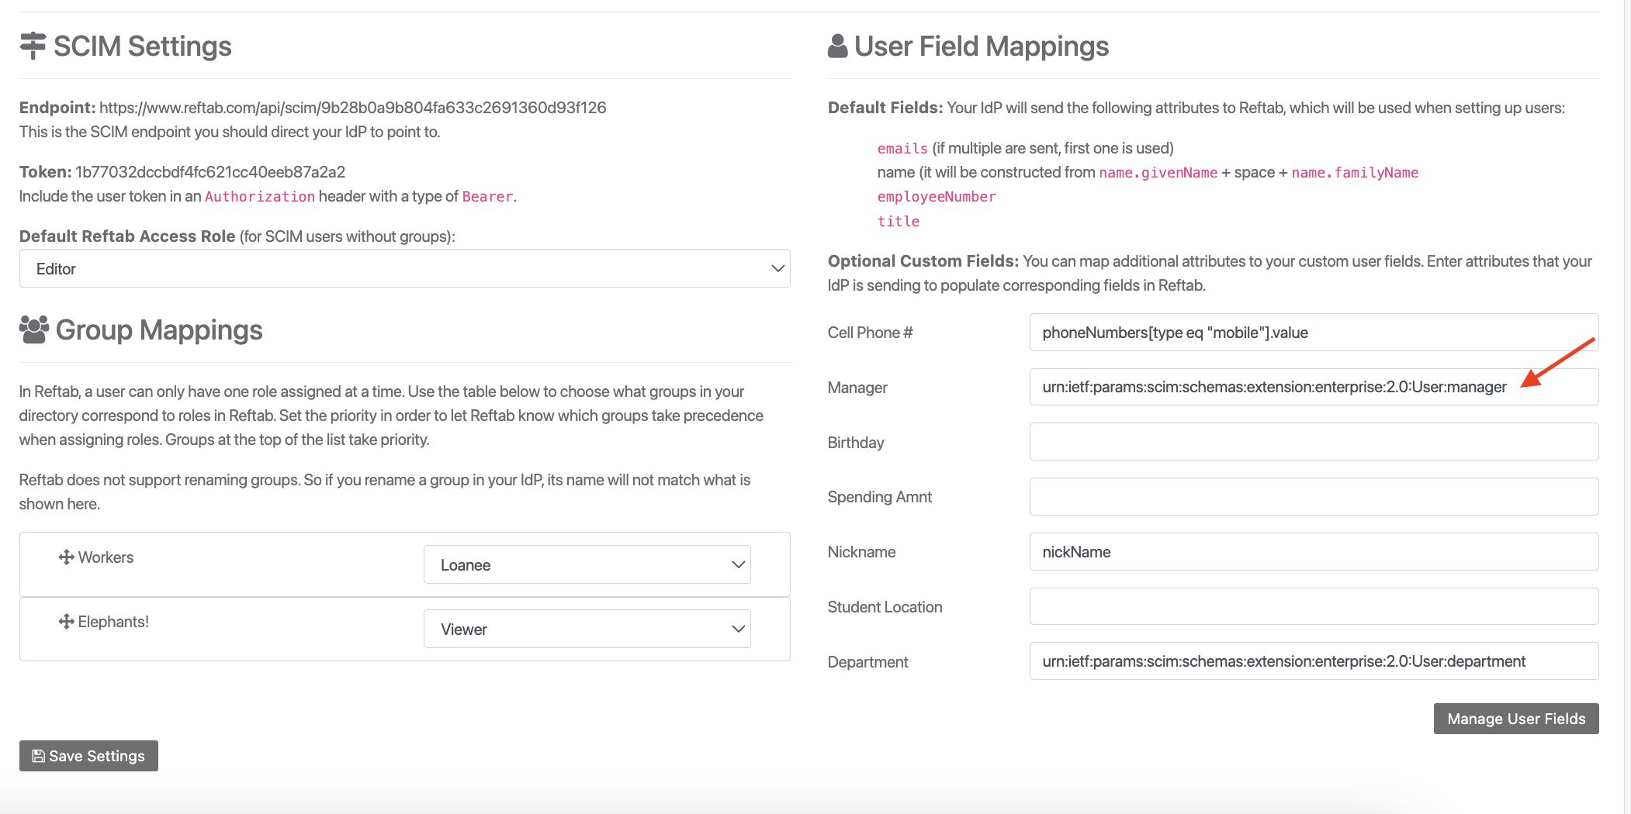Click the Manager mapping input field
Viewport: 1631px width, 814px height.
coord(1314,387)
